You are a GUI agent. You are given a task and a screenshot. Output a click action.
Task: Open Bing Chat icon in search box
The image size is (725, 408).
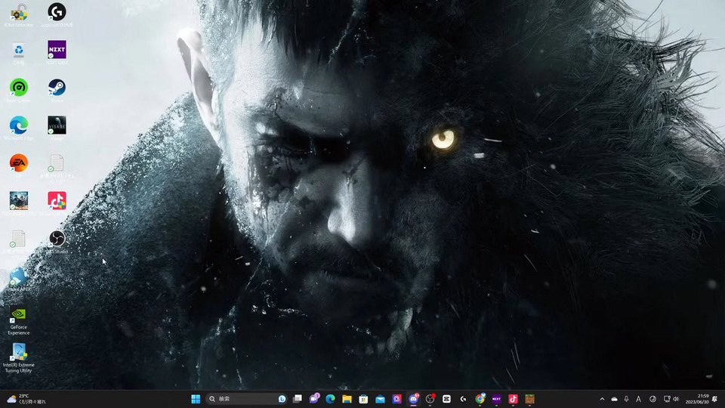(282, 399)
